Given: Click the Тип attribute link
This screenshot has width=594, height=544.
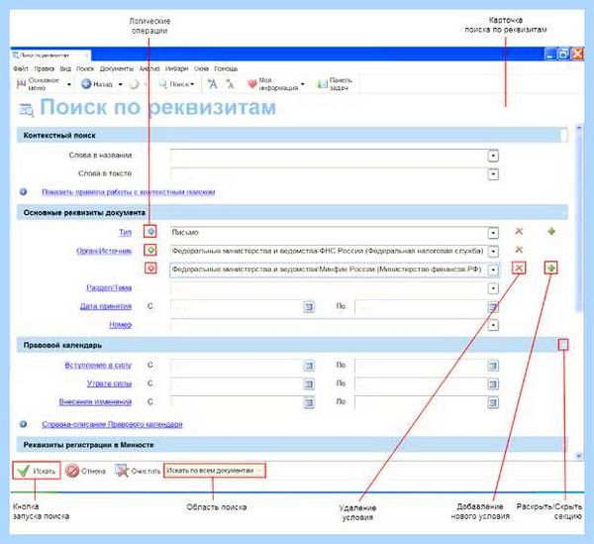Looking at the screenshot, I should pos(125,232).
